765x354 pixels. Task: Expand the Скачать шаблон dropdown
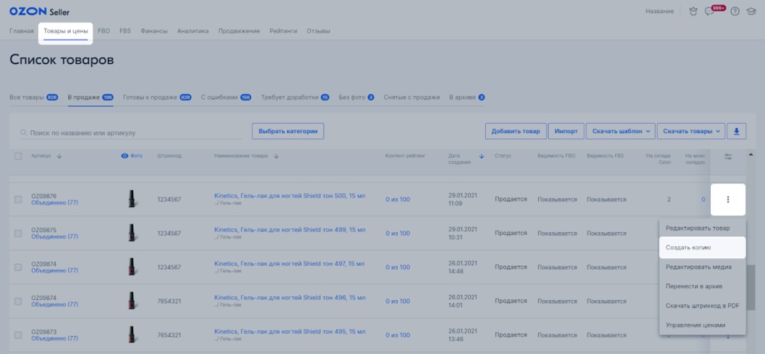pos(620,131)
